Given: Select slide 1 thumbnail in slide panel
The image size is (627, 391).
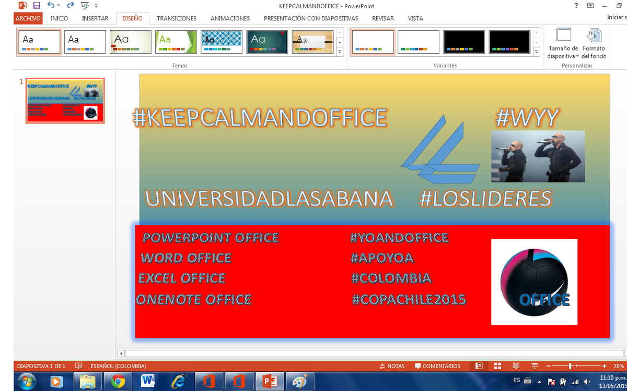Looking at the screenshot, I should pos(65,101).
